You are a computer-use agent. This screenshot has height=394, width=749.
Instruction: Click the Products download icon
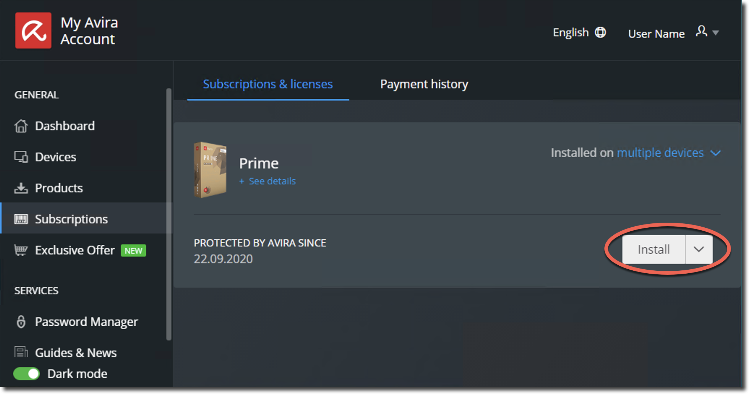click(x=21, y=188)
